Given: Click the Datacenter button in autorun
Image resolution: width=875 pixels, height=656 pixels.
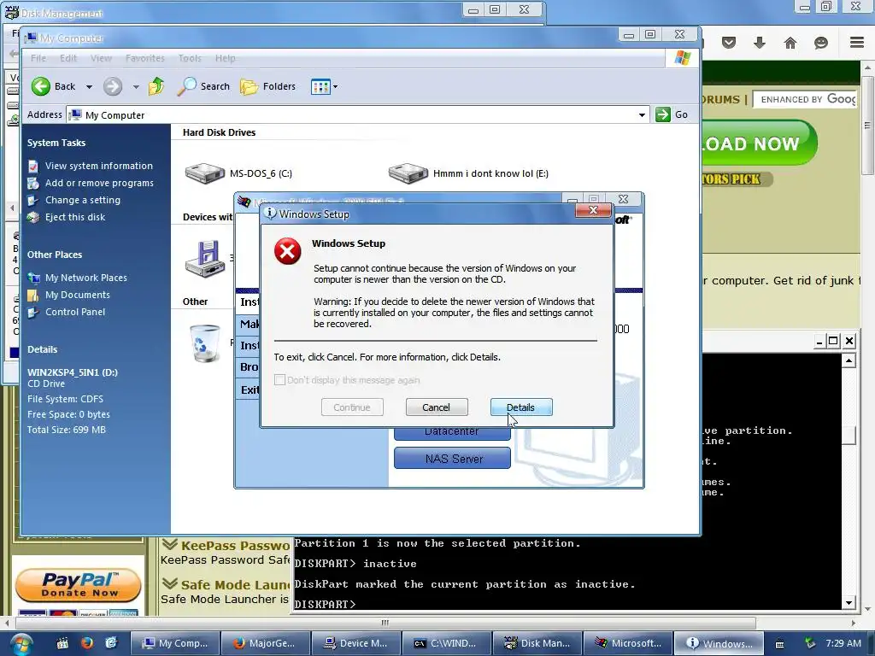Looking at the screenshot, I should (x=452, y=433).
